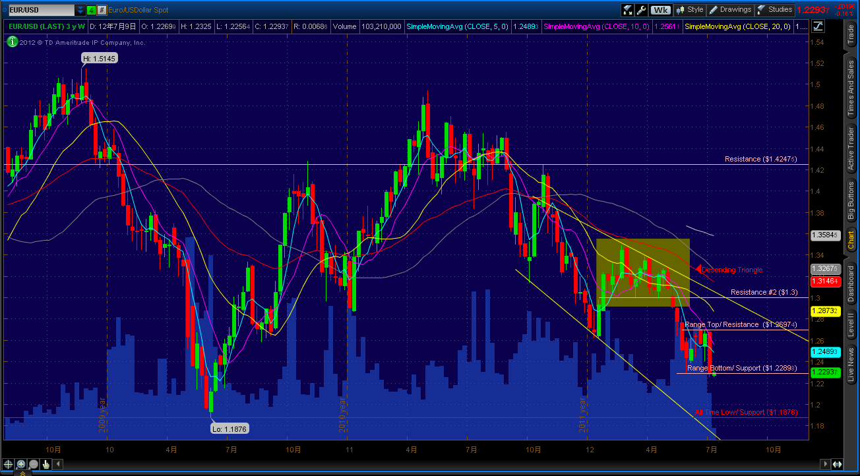Open chart settings with the wrench icon
860x476 pixels.
[642, 9]
